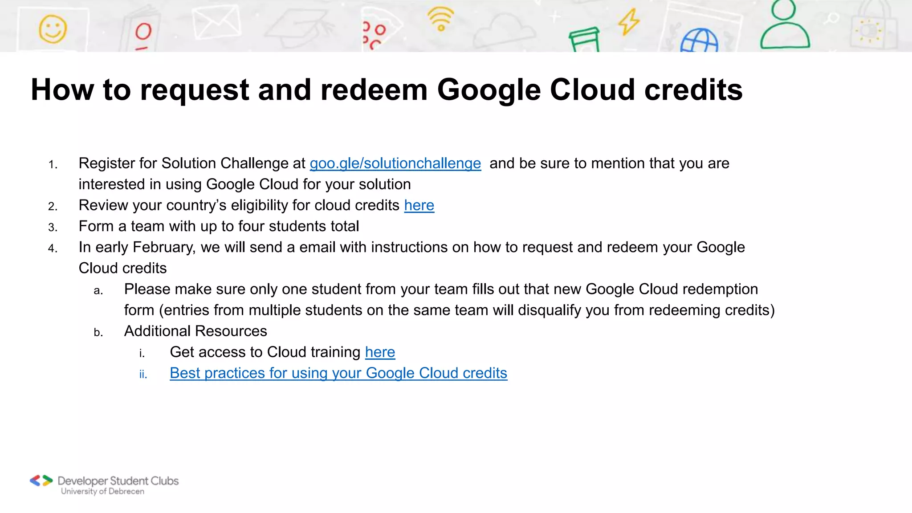
Task: Open Best practices for Google Cloud credits
Action: [338, 373]
